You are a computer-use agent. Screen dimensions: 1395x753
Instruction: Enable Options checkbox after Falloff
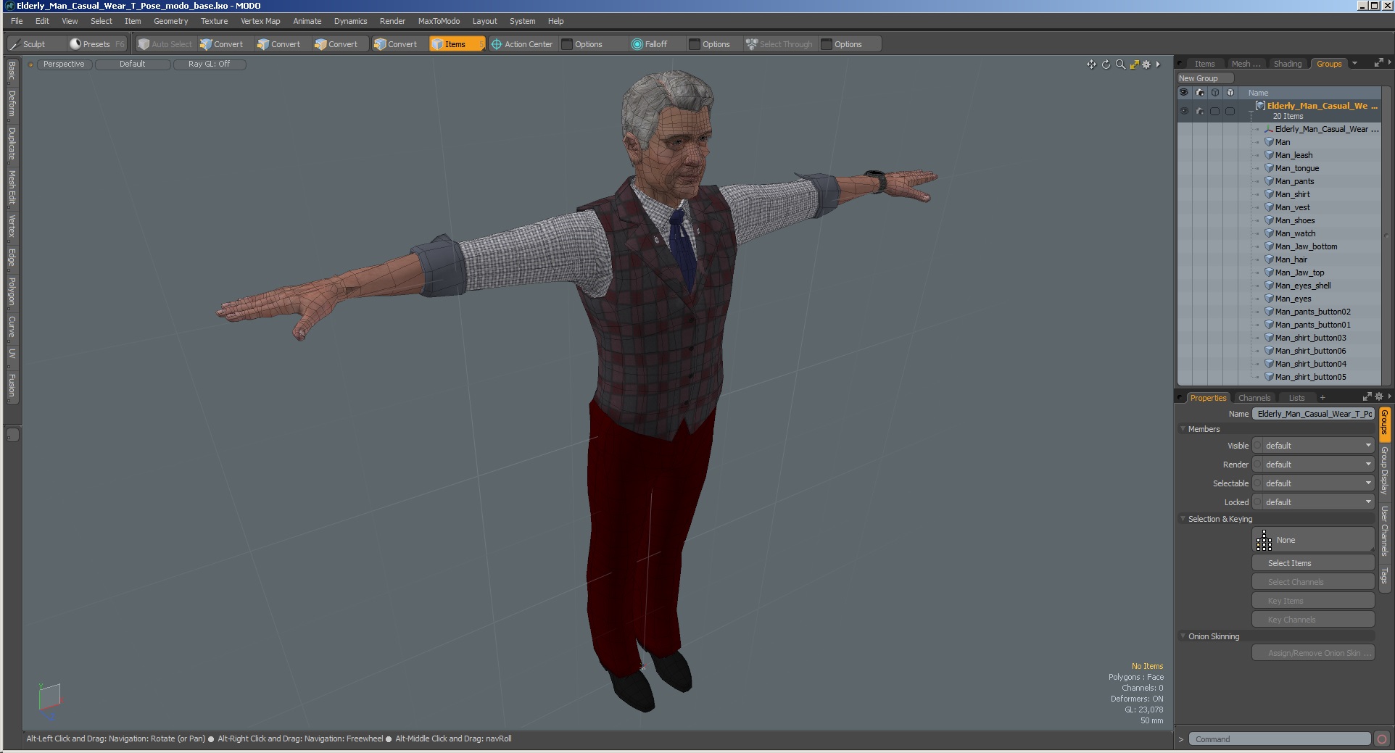click(694, 44)
